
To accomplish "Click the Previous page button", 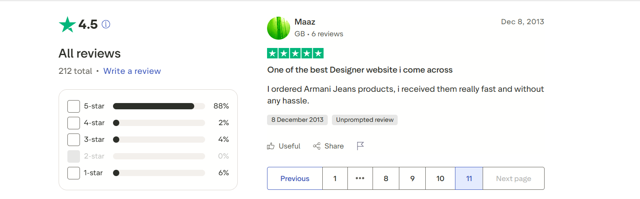I will 295,179.
